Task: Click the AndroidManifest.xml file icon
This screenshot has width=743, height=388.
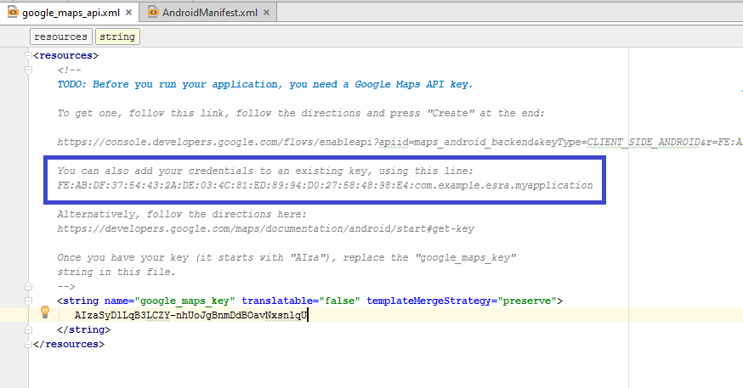Action: (x=152, y=12)
